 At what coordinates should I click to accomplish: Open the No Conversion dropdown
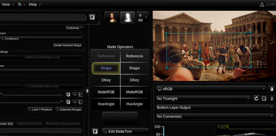tap(215, 116)
